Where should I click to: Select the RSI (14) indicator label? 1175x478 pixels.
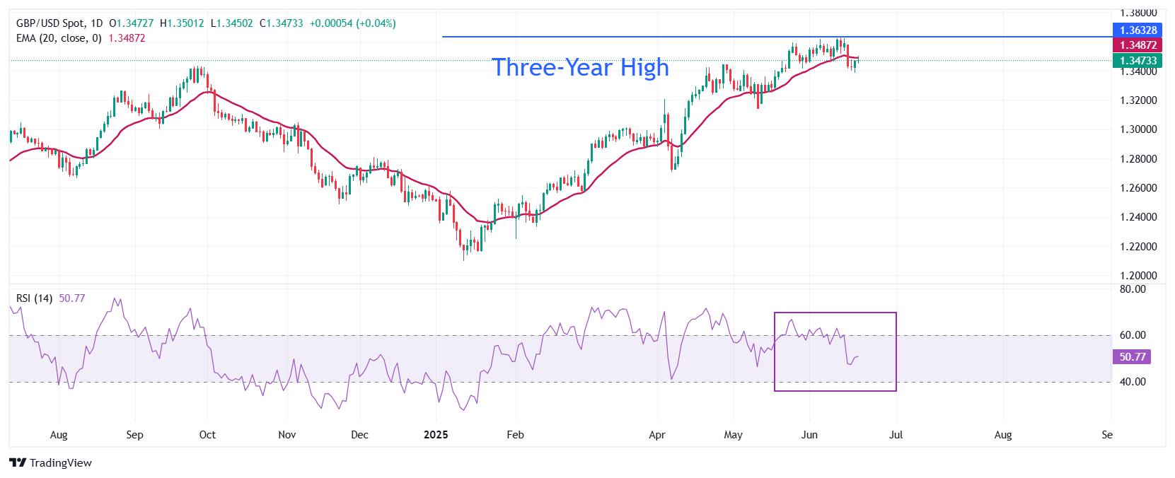click(34, 298)
